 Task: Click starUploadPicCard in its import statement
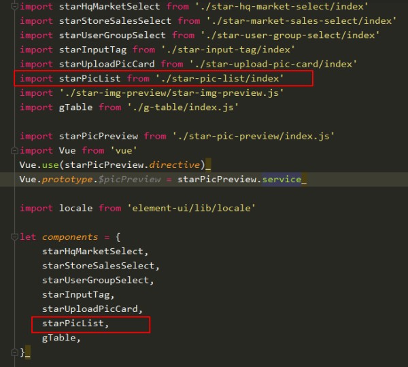pyautogui.click(x=107, y=64)
